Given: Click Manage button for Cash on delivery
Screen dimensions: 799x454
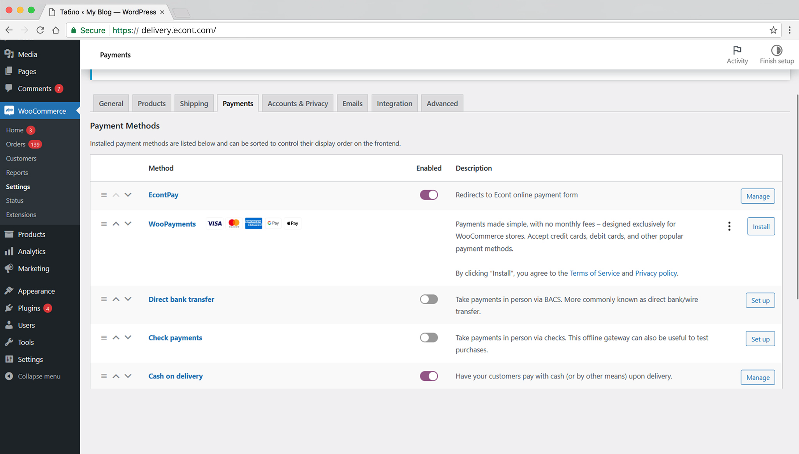Looking at the screenshot, I should tap(758, 377).
